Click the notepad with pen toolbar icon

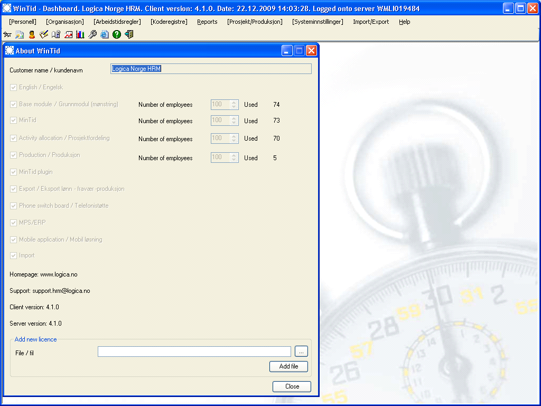[44, 34]
